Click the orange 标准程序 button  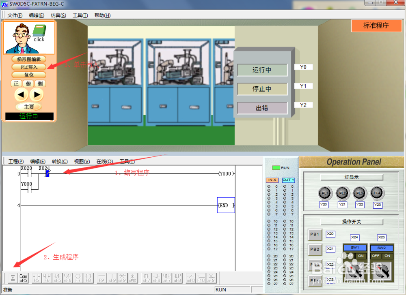(x=376, y=26)
